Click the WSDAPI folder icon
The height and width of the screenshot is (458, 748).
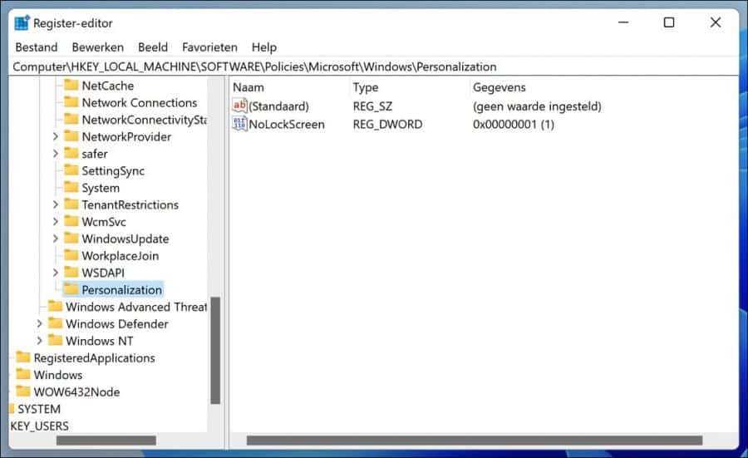(71, 273)
